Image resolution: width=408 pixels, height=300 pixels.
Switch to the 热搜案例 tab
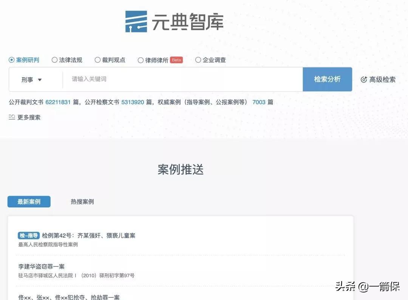pyautogui.click(x=82, y=202)
